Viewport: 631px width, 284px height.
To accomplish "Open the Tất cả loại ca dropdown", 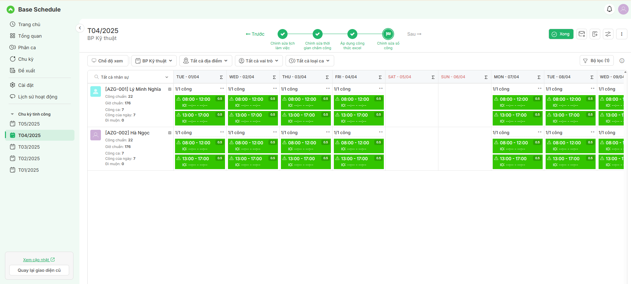I will pyautogui.click(x=310, y=61).
